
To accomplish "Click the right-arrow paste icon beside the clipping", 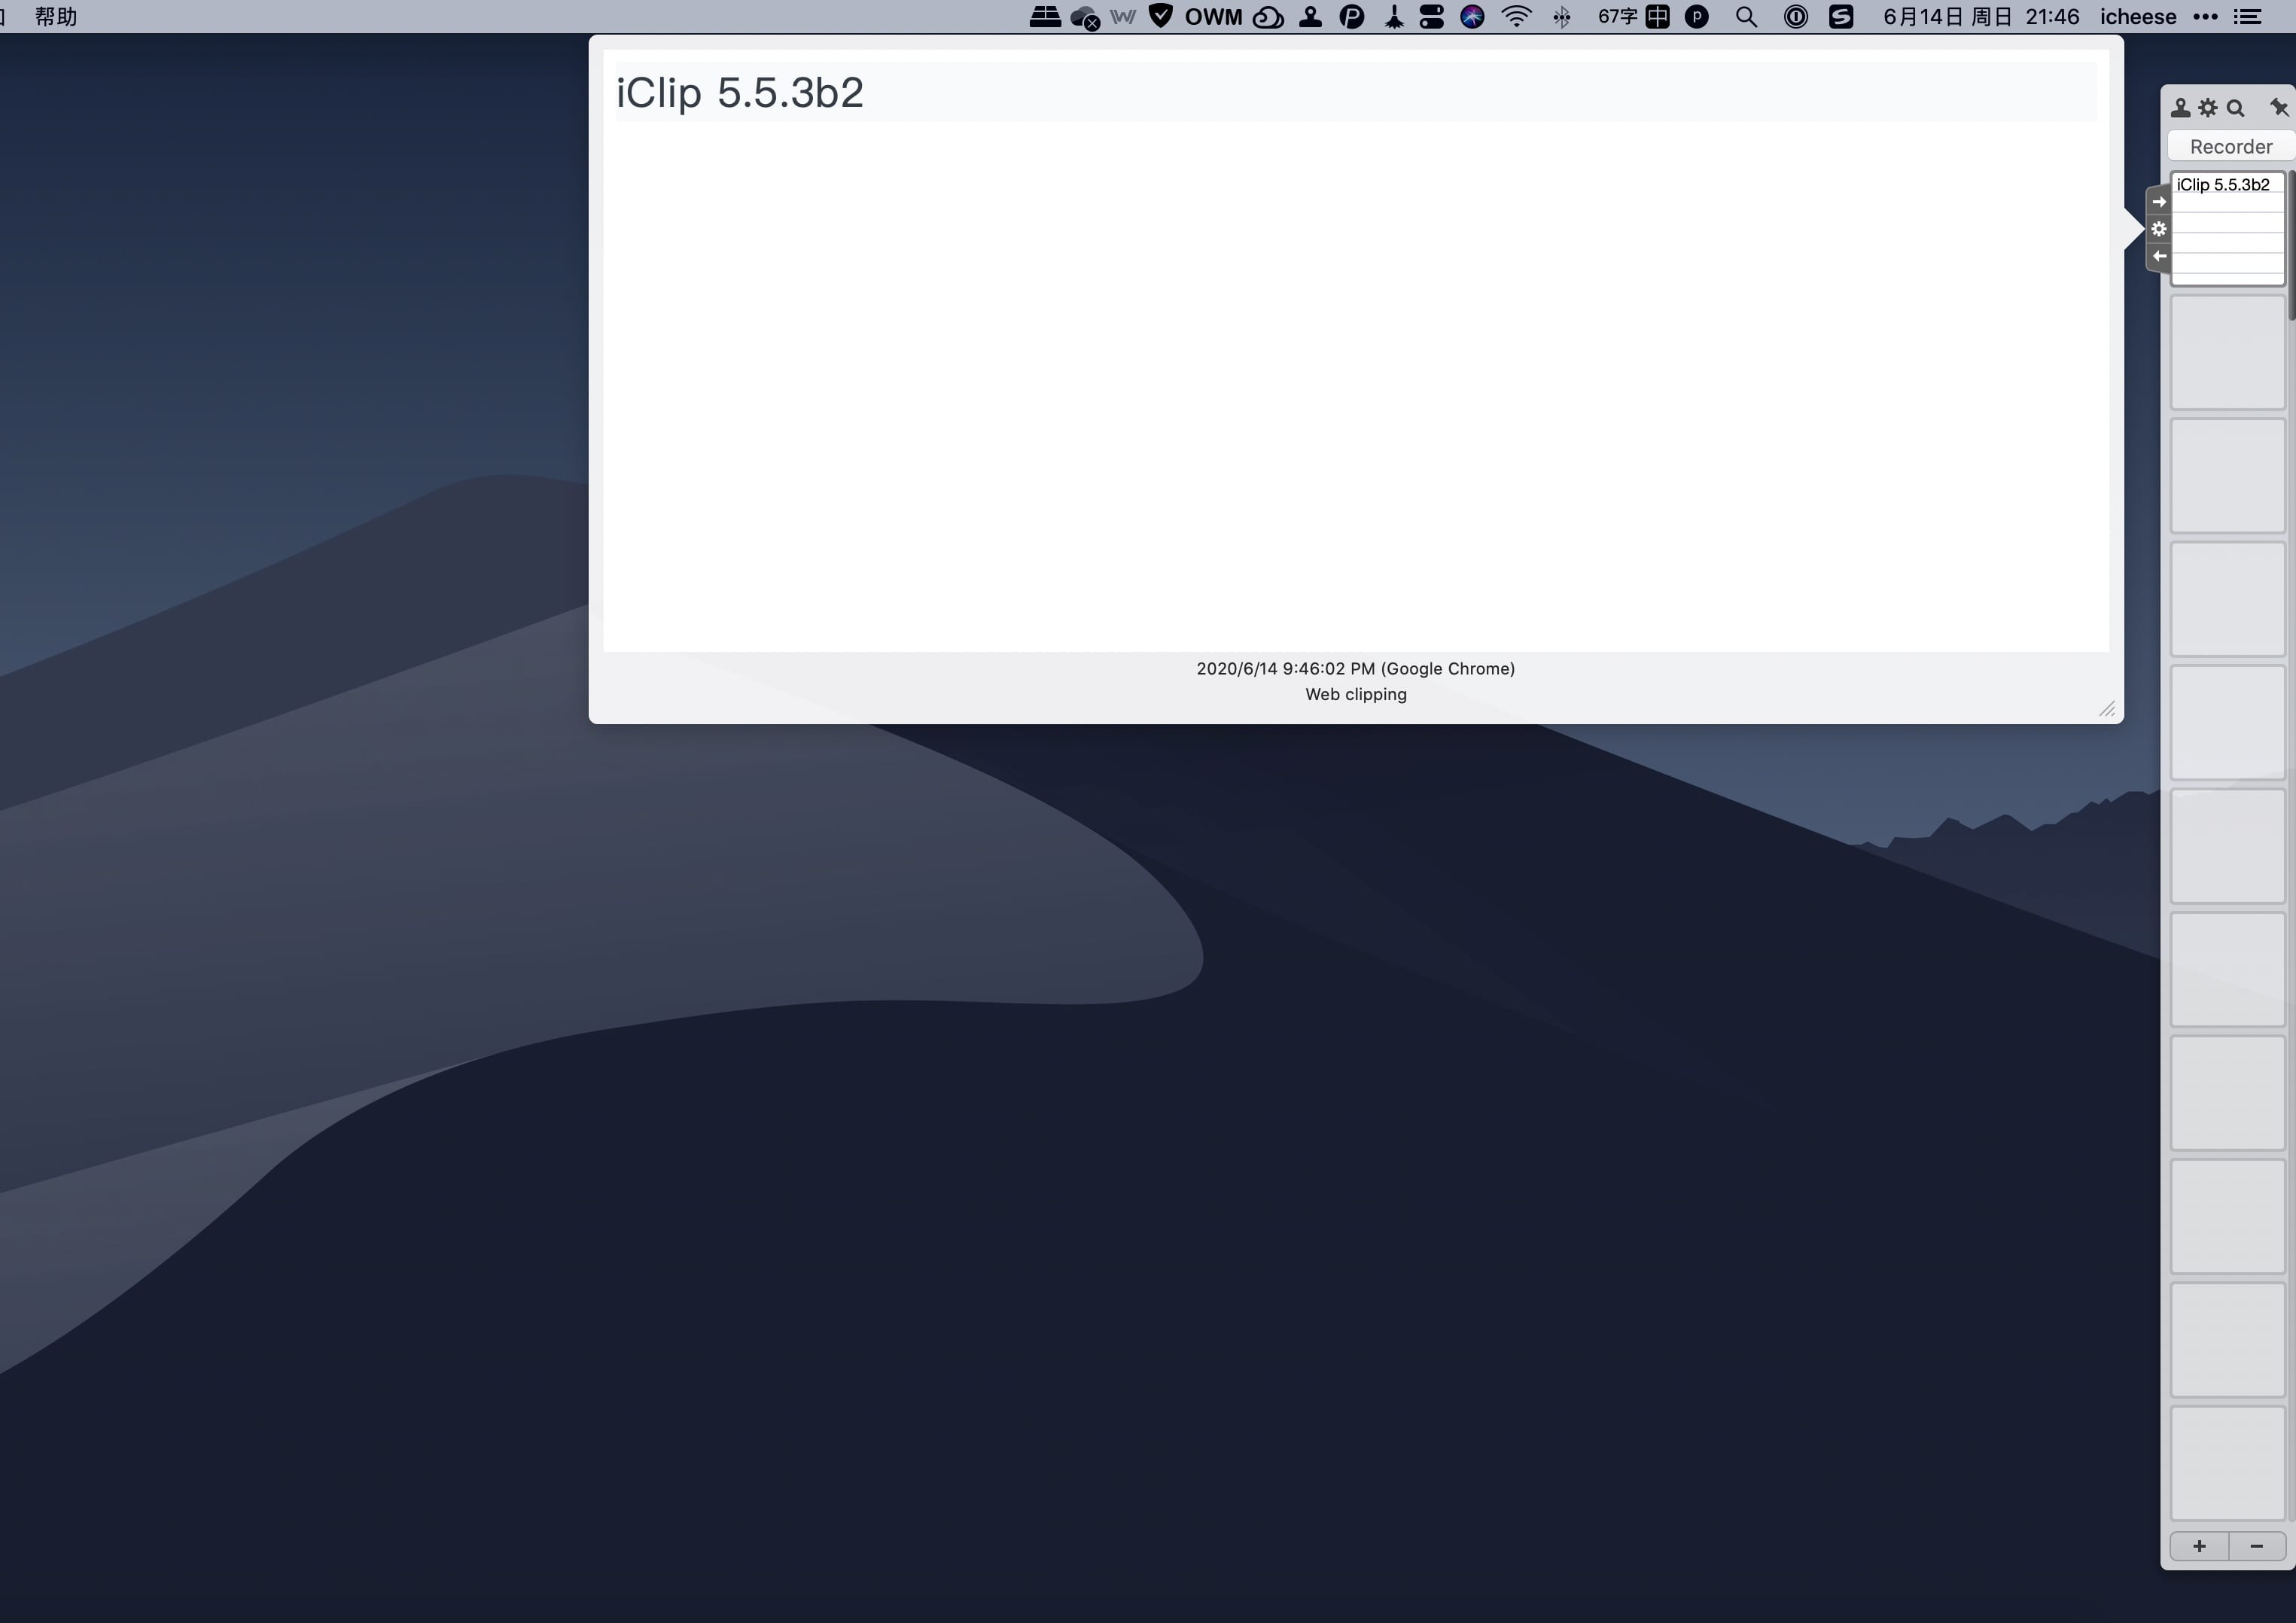I will click(2159, 200).
